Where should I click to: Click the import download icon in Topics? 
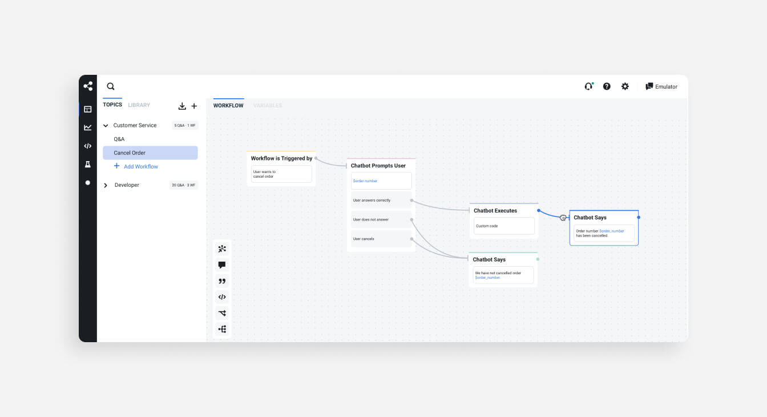(x=182, y=106)
